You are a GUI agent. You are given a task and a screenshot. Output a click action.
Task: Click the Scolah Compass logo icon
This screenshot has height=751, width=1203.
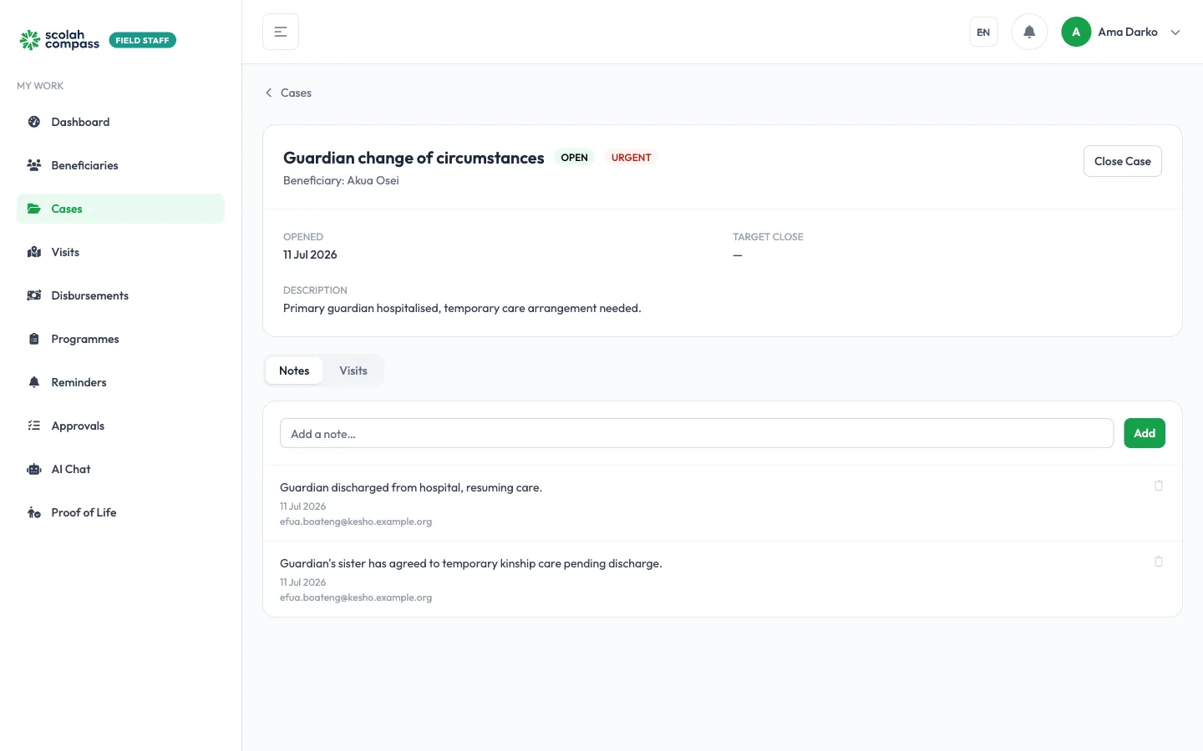[30, 40]
